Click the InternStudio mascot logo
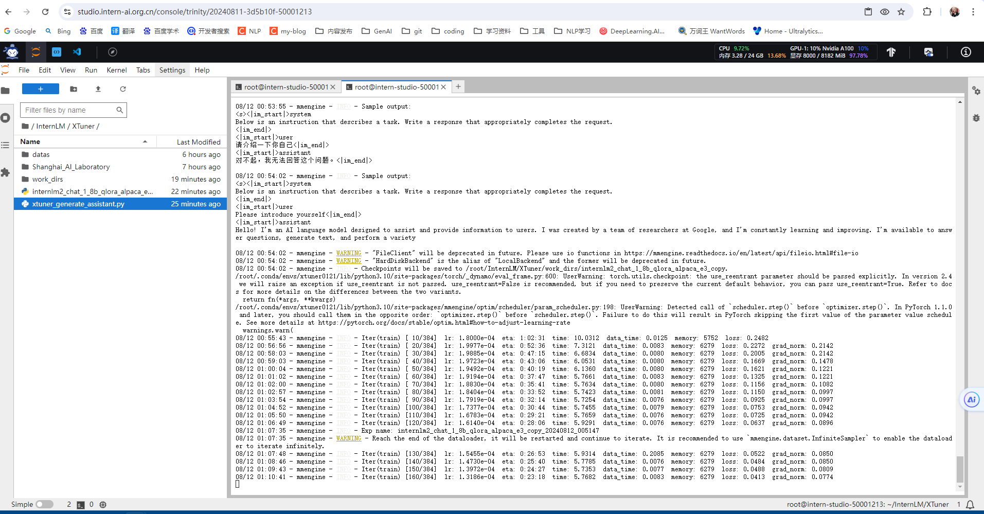This screenshot has height=514, width=984. click(x=11, y=52)
